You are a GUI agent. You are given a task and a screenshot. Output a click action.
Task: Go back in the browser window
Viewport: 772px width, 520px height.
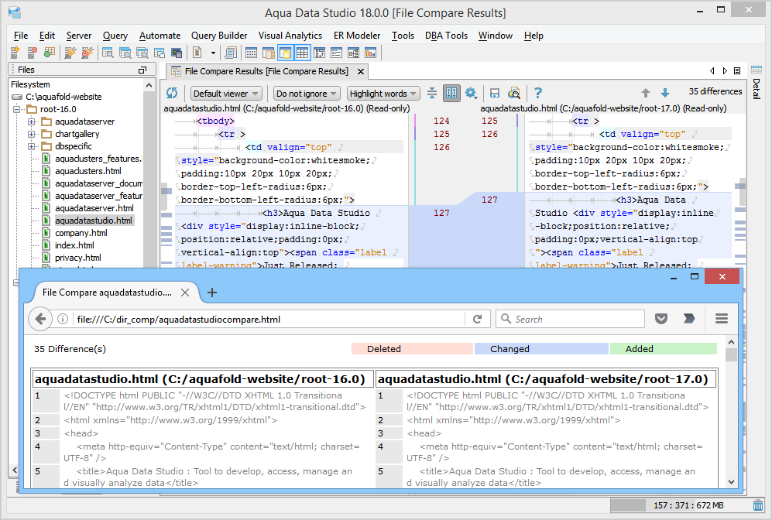[x=40, y=319]
